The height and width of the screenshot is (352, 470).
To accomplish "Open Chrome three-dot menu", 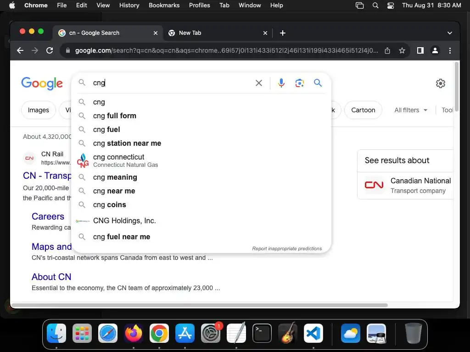I will tap(450, 50).
